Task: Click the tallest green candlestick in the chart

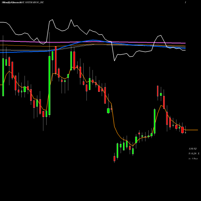Action: 49,85
